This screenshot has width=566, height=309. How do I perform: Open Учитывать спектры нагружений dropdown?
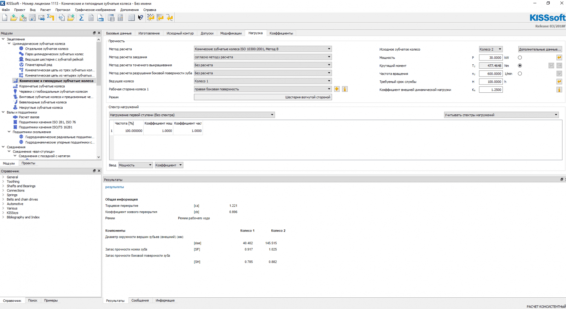(501, 115)
